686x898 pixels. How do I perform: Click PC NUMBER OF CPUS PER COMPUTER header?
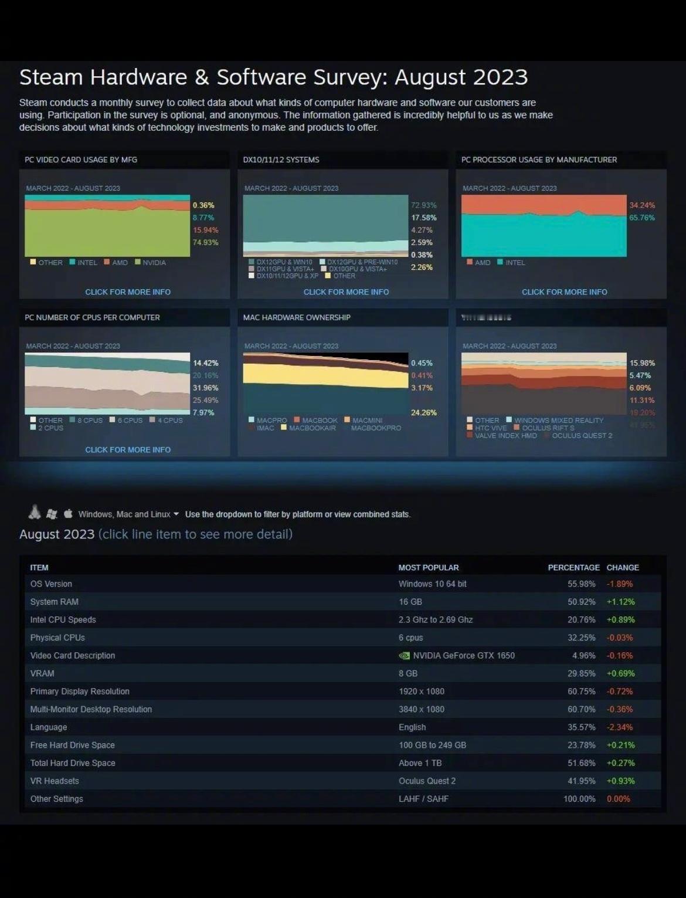click(92, 317)
